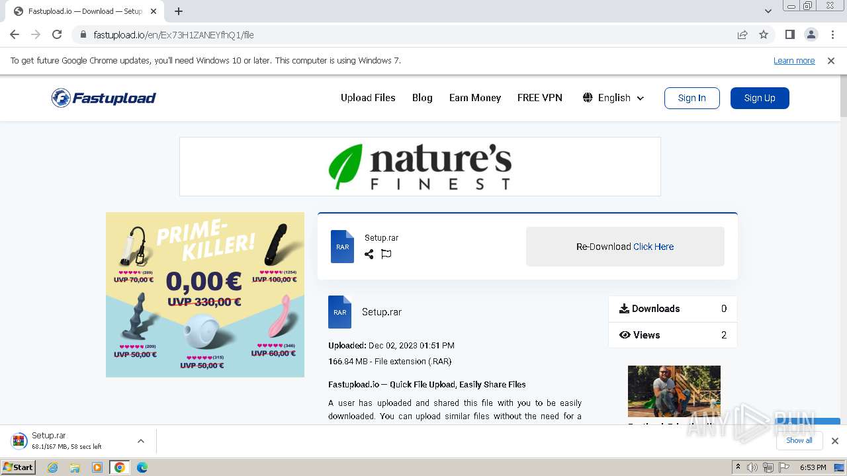Image resolution: width=847 pixels, height=476 pixels.
Task: Click the globe language icon
Action: click(588, 98)
